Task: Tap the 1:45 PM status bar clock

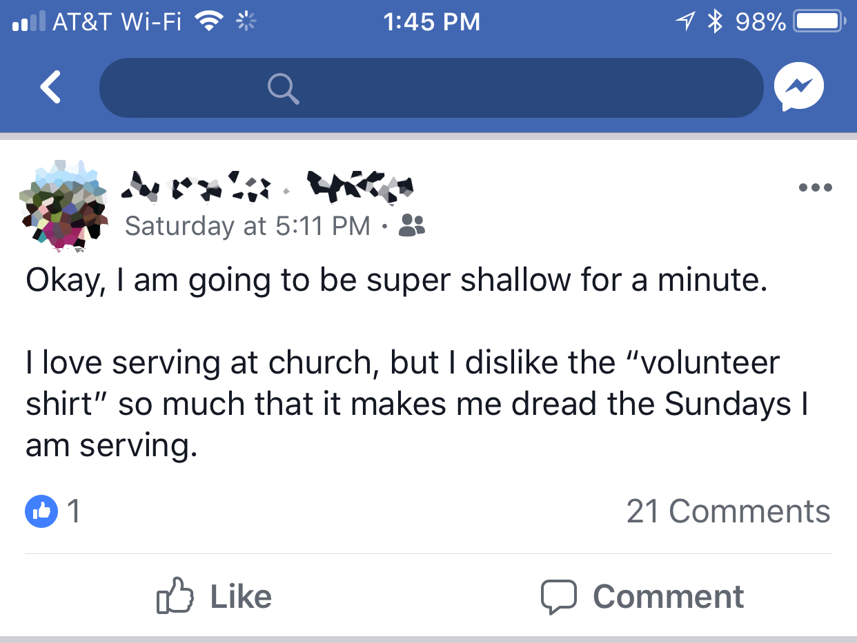Action: (x=431, y=22)
